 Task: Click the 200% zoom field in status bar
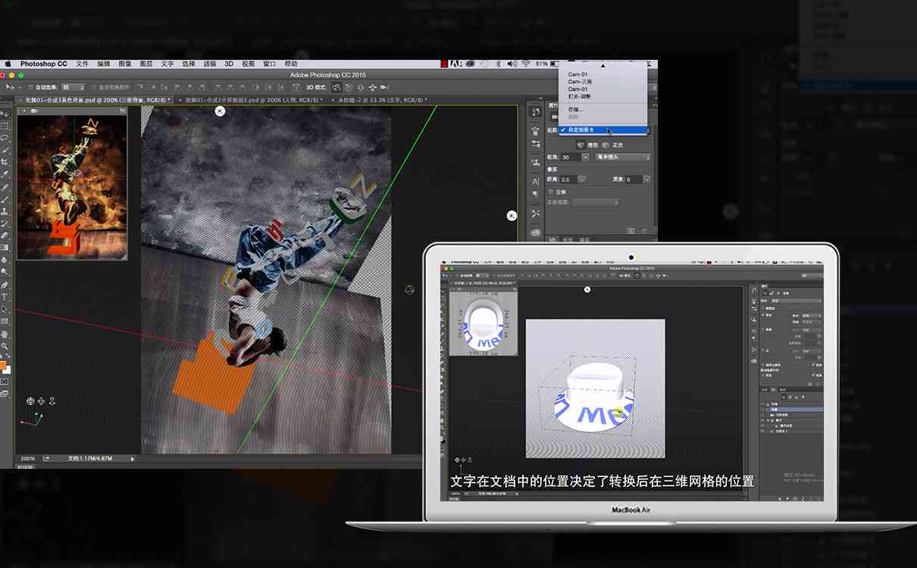pyautogui.click(x=28, y=458)
